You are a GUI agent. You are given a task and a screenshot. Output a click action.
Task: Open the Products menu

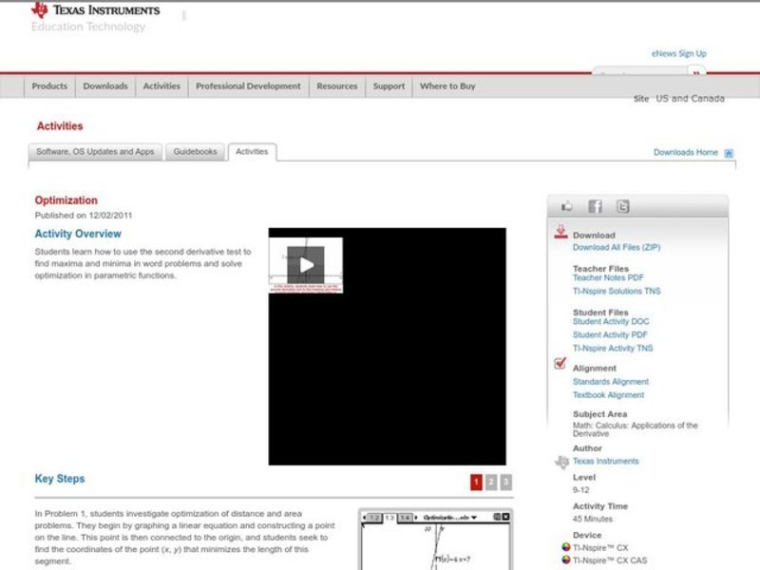[x=49, y=85]
